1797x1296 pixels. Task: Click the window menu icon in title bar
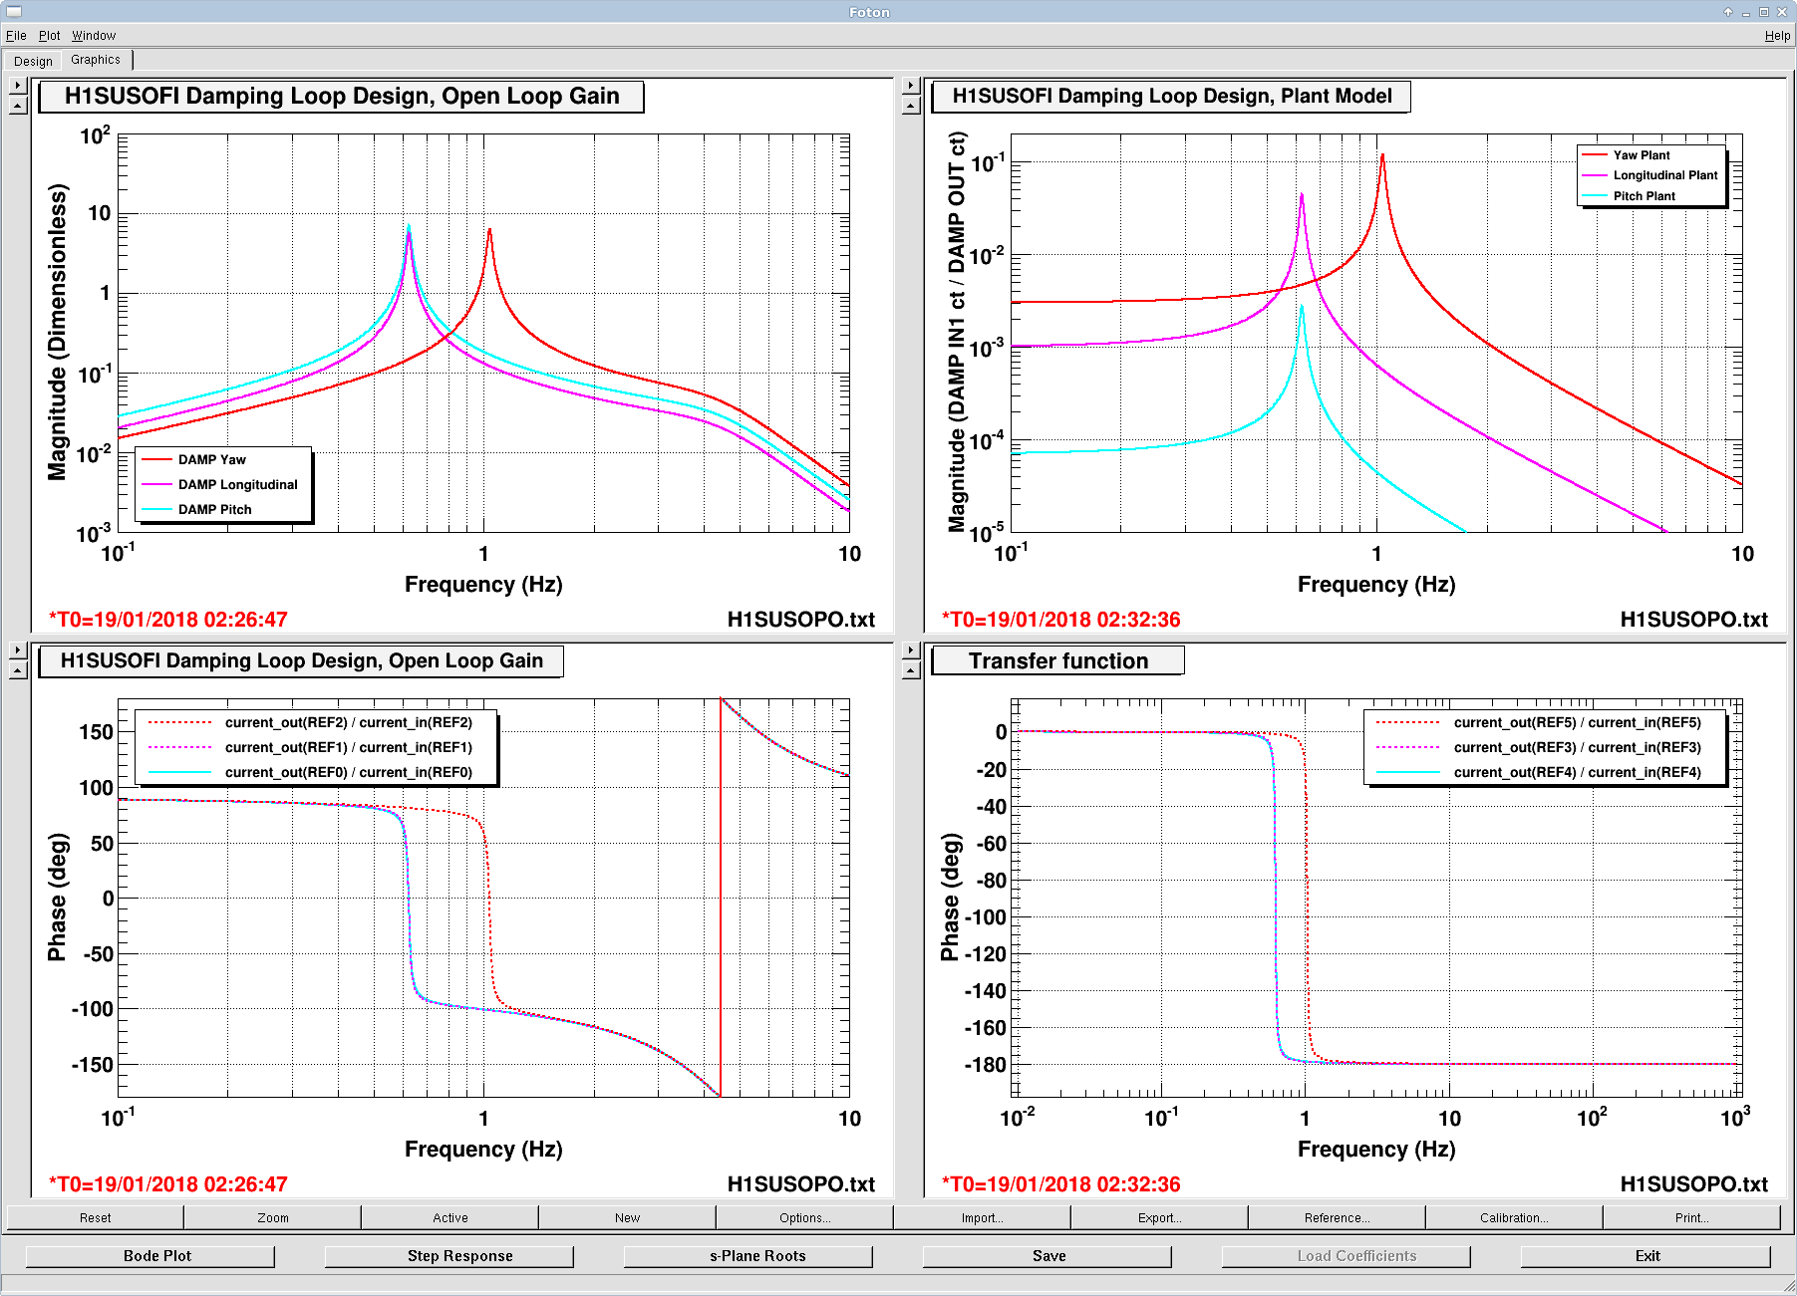click(x=14, y=12)
